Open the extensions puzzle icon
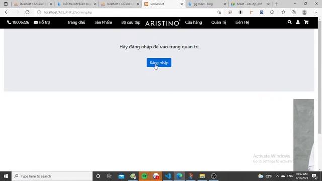This screenshot has height=181, width=322. [272, 12]
